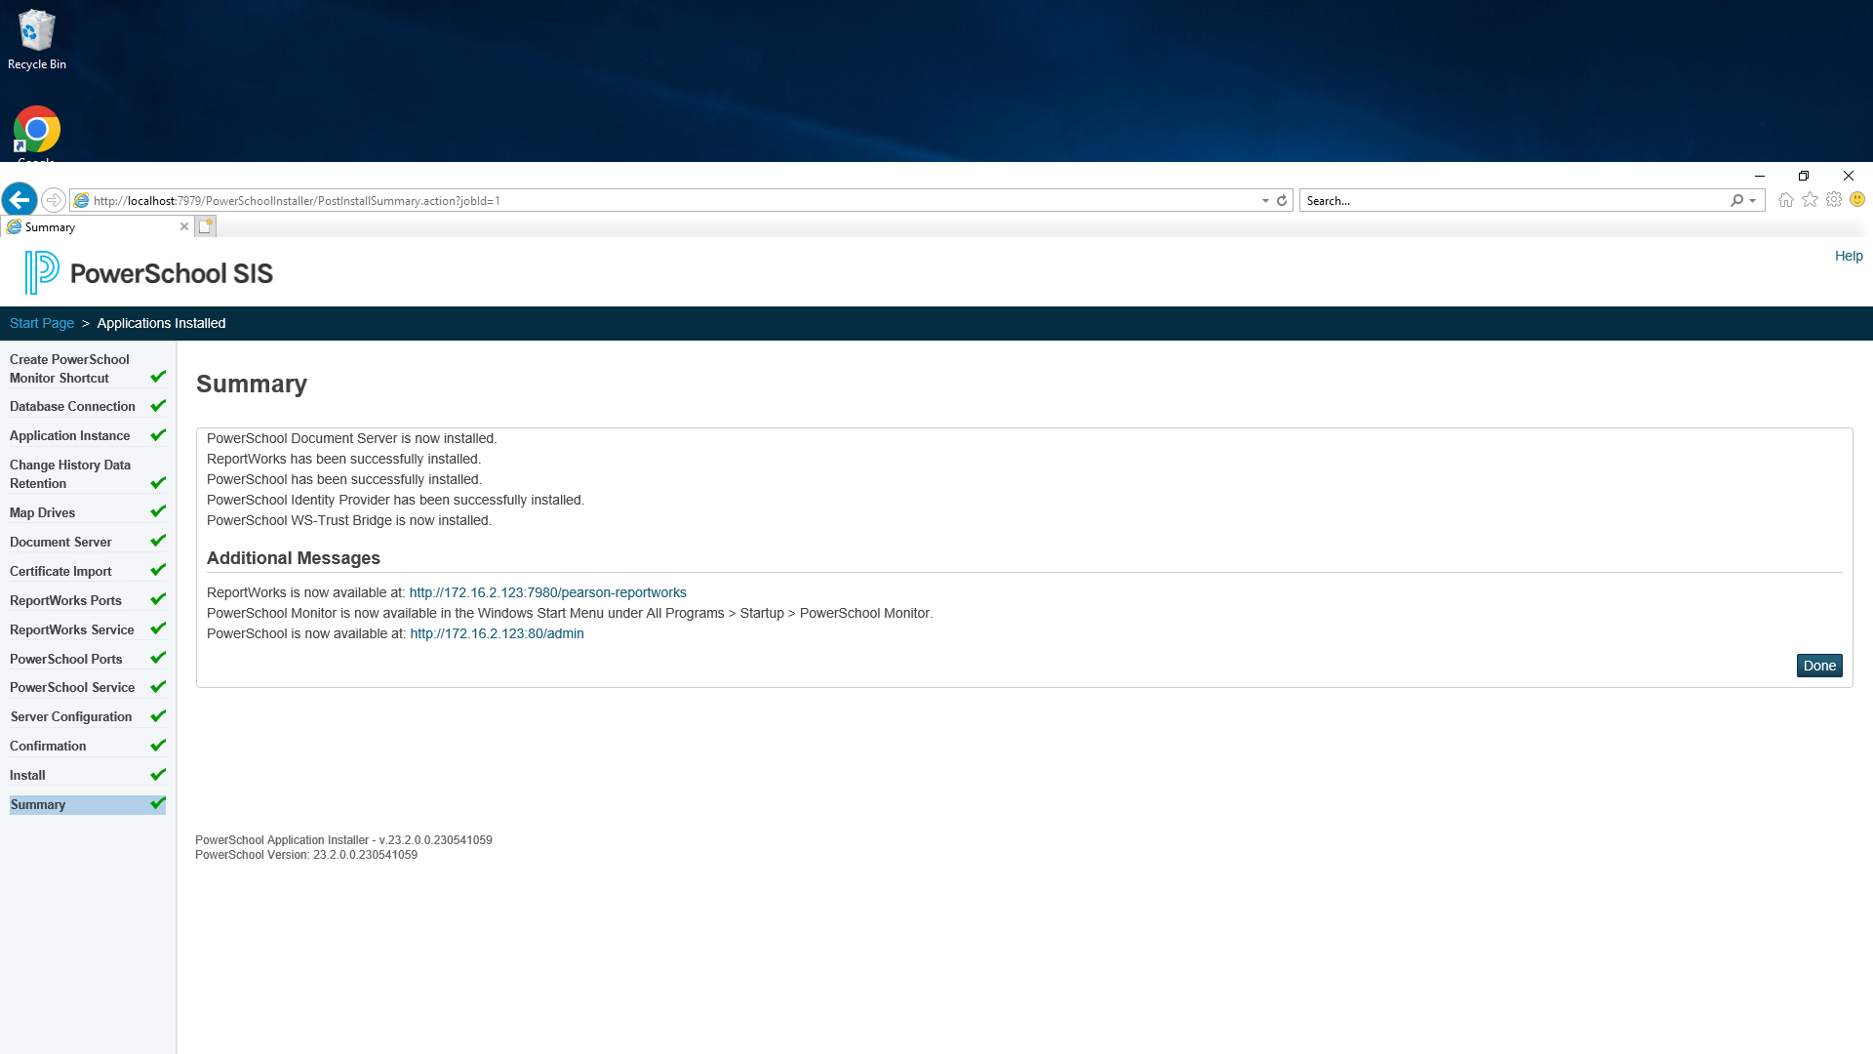Image resolution: width=1873 pixels, height=1054 pixels.
Task: Close the Summary tab
Action: click(184, 226)
